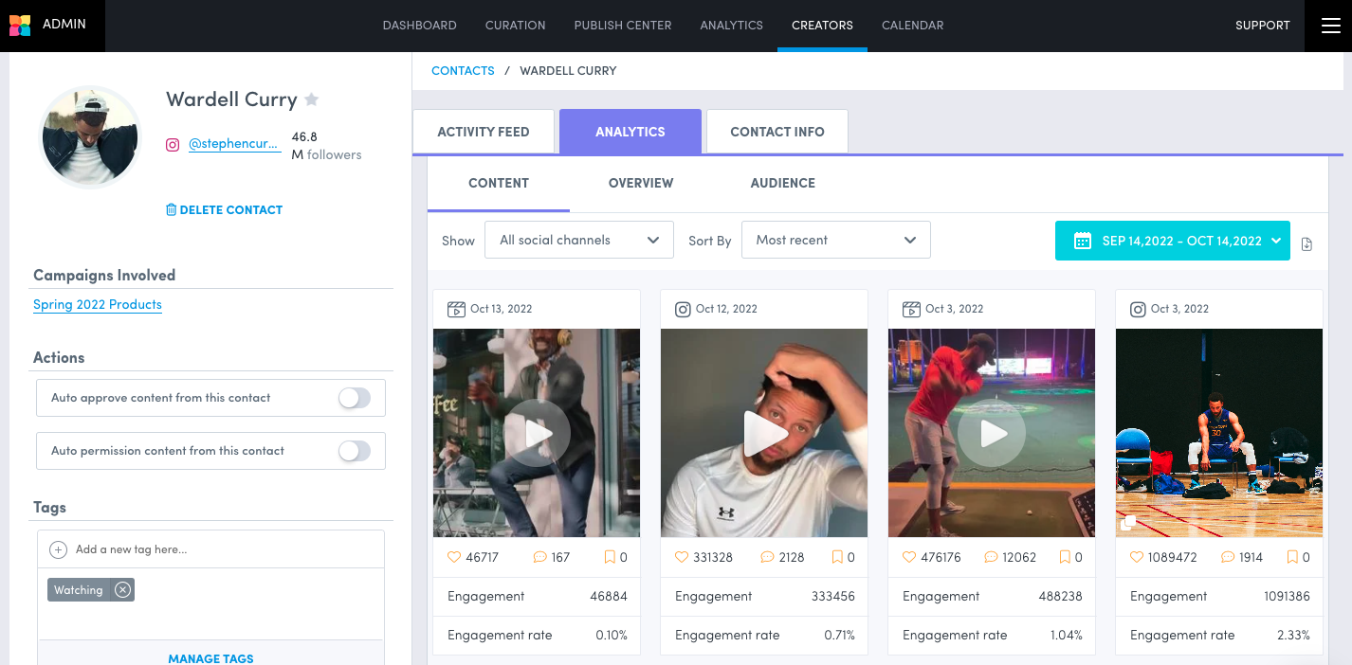Click the plus icon to add a new tag

[x=58, y=549]
